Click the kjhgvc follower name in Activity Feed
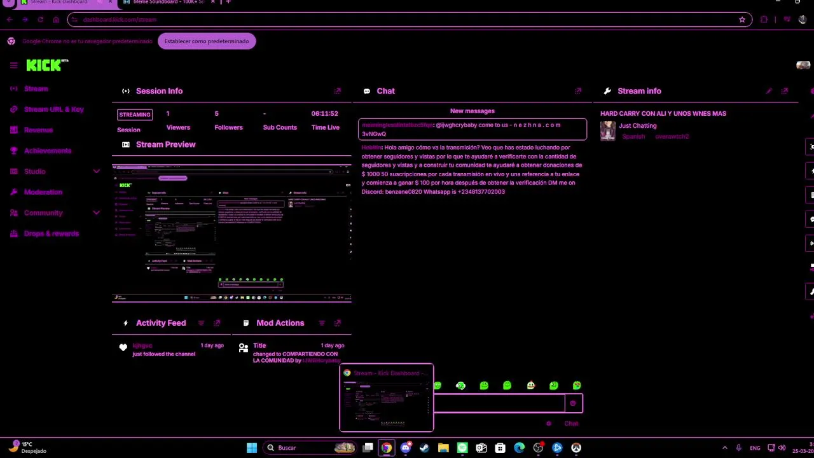 (x=142, y=345)
